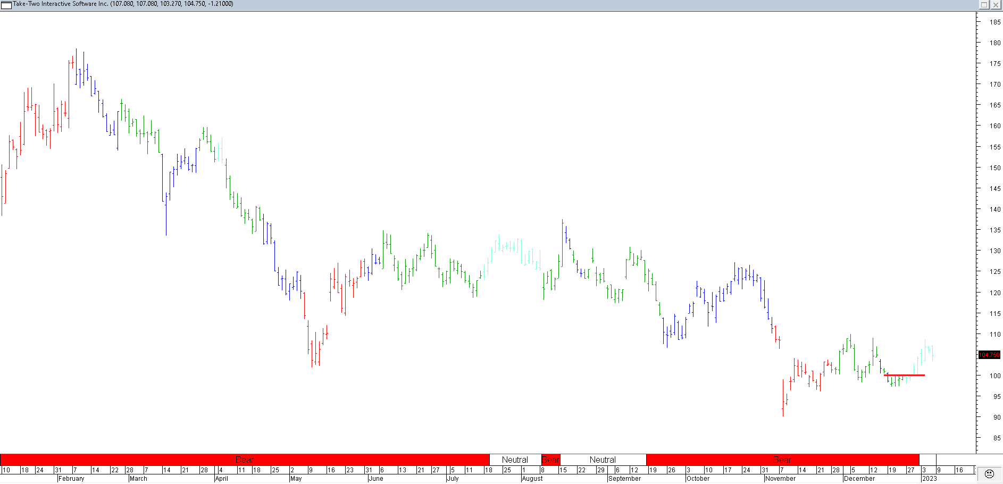This screenshot has width=1003, height=484.
Task: Click the 135 price axis label
Action: 995,230
